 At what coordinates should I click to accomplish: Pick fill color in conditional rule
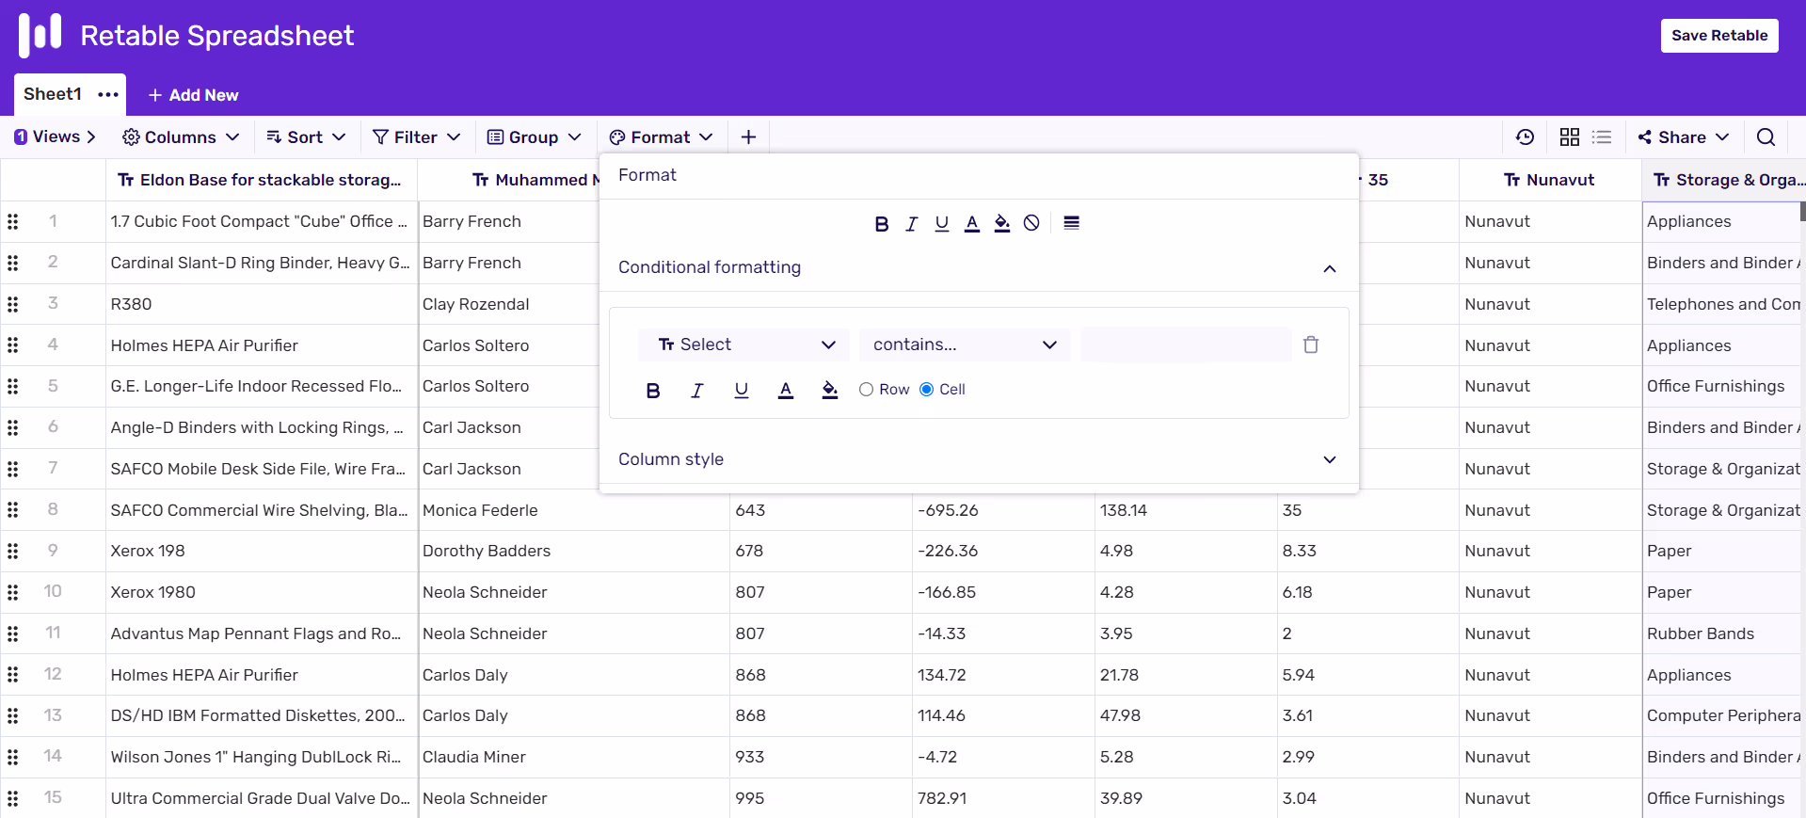point(829,391)
